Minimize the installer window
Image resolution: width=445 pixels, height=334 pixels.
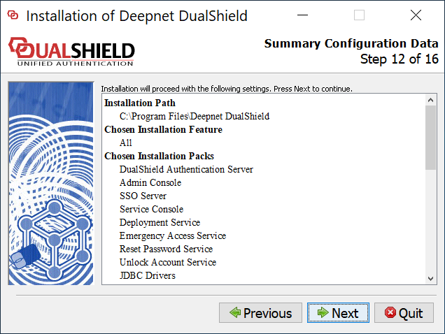click(302, 15)
